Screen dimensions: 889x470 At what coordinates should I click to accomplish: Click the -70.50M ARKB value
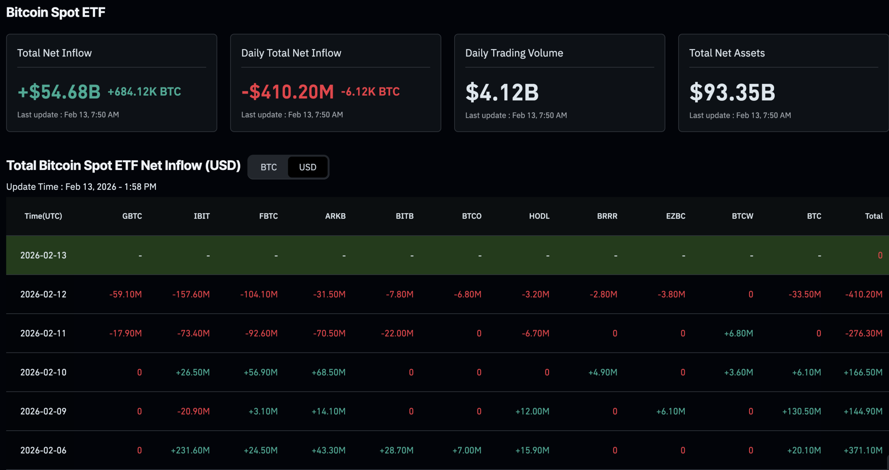(x=329, y=333)
